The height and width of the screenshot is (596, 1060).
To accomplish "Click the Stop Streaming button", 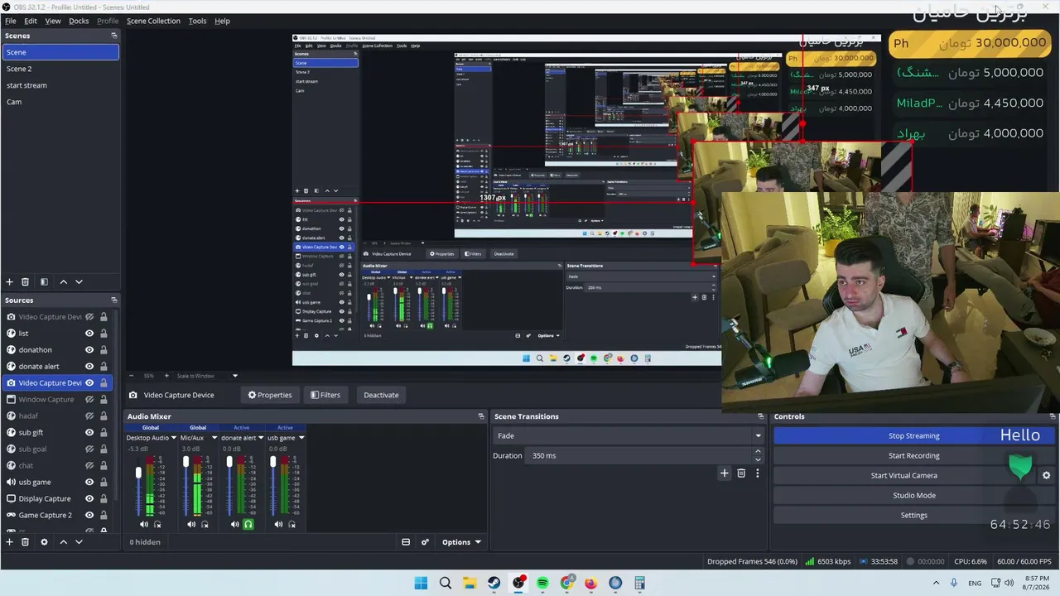I will click(914, 436).
